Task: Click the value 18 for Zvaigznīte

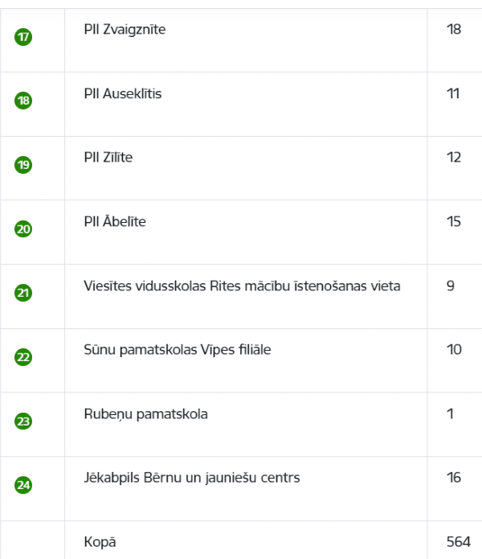Action: [x=454, y=29]
